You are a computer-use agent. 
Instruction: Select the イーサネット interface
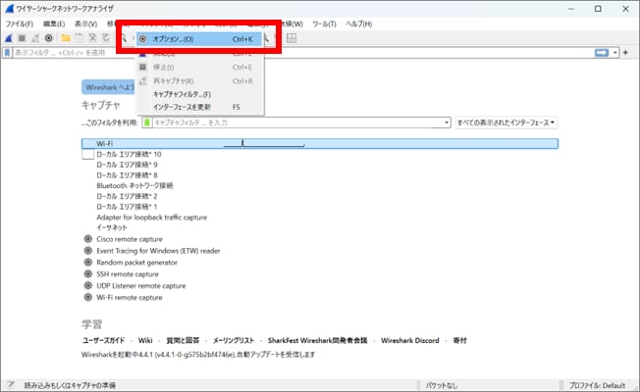click(x=112, y=227)
